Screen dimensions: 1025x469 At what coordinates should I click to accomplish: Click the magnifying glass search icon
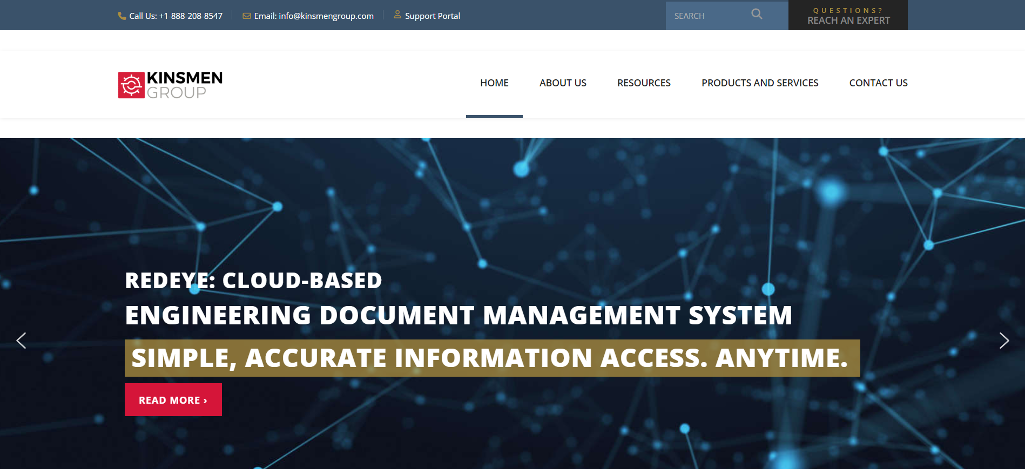[757, 15]
